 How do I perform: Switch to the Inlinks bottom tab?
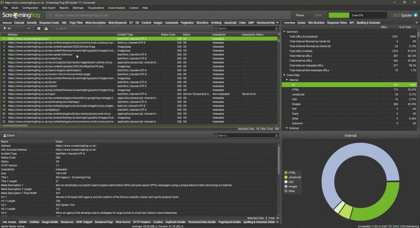pos(23,222)
